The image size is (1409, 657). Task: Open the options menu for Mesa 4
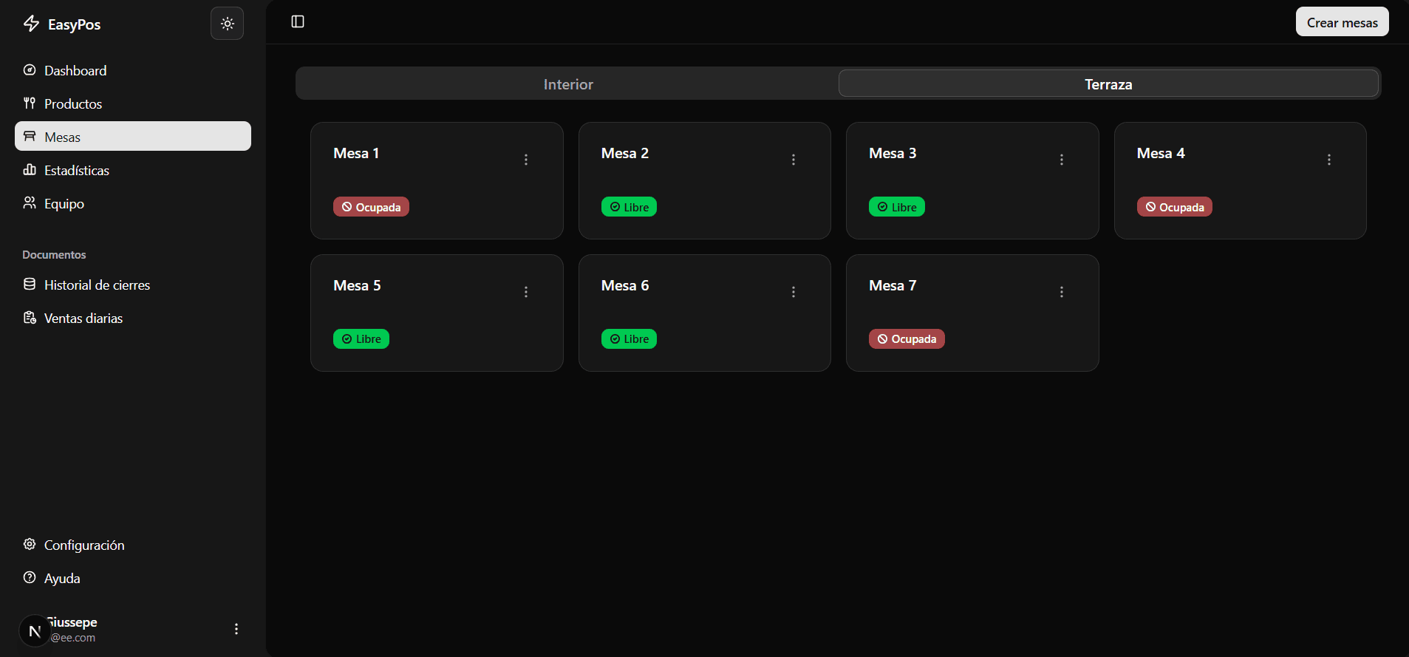[x=1328, y=160]
